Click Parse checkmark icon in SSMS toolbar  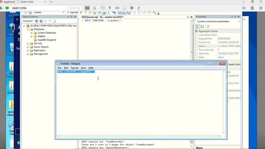point(90,12)
